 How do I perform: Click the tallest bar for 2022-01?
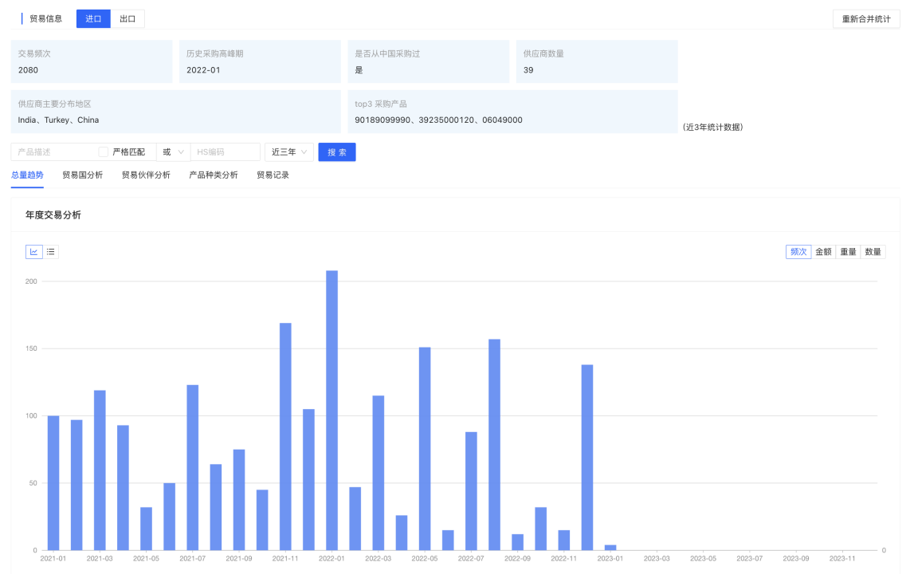coord(331,410)
